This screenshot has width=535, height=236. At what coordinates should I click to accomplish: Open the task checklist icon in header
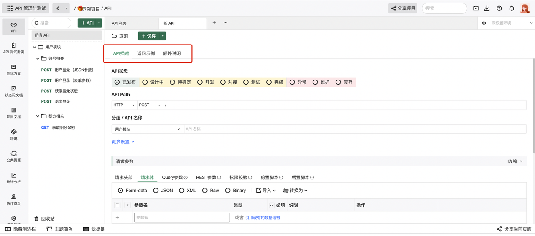[476, 8]
